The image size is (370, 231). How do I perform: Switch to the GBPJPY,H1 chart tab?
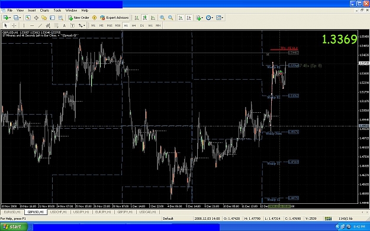click(x=125, y=212)
